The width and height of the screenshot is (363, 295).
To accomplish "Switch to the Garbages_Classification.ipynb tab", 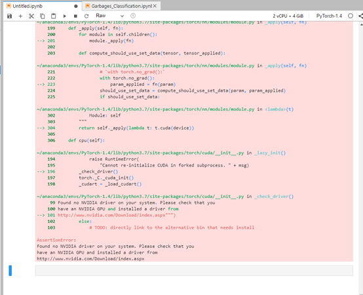I will (119, 6).
